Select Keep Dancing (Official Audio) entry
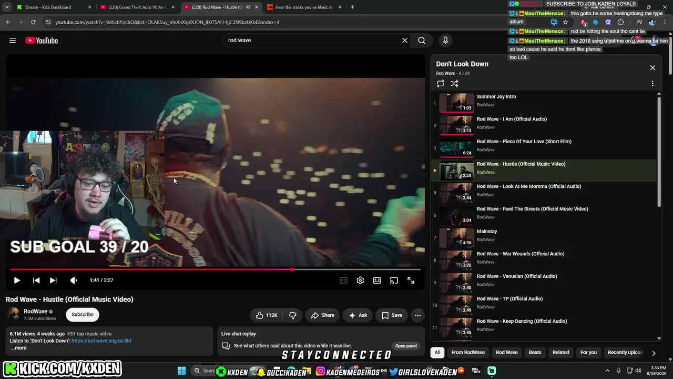 click(544, 327)
